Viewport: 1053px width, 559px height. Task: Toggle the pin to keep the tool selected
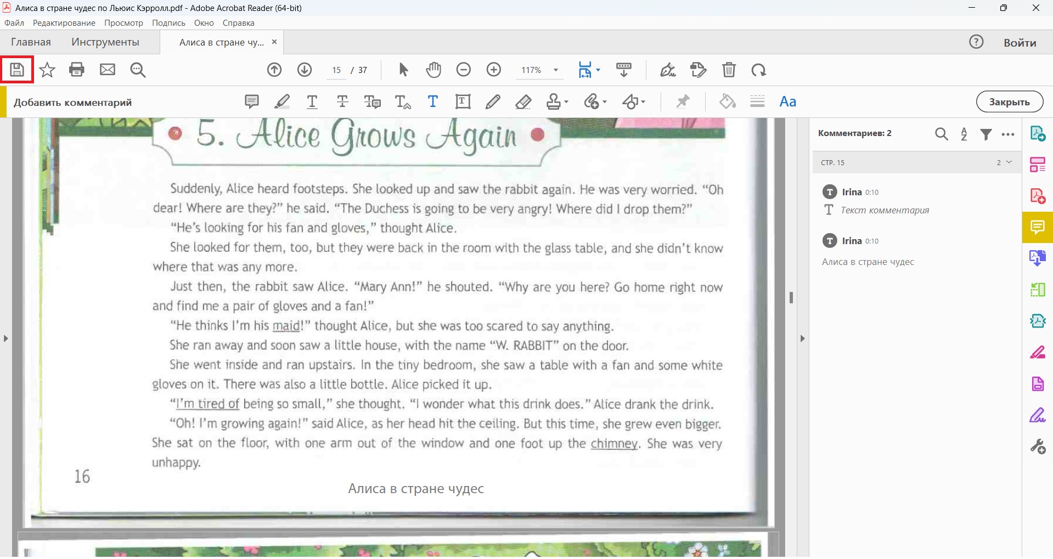click(683, 101)
